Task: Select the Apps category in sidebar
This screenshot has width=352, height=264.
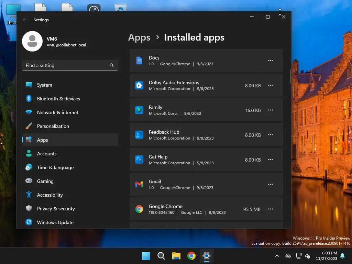Action: click(70, 140)
